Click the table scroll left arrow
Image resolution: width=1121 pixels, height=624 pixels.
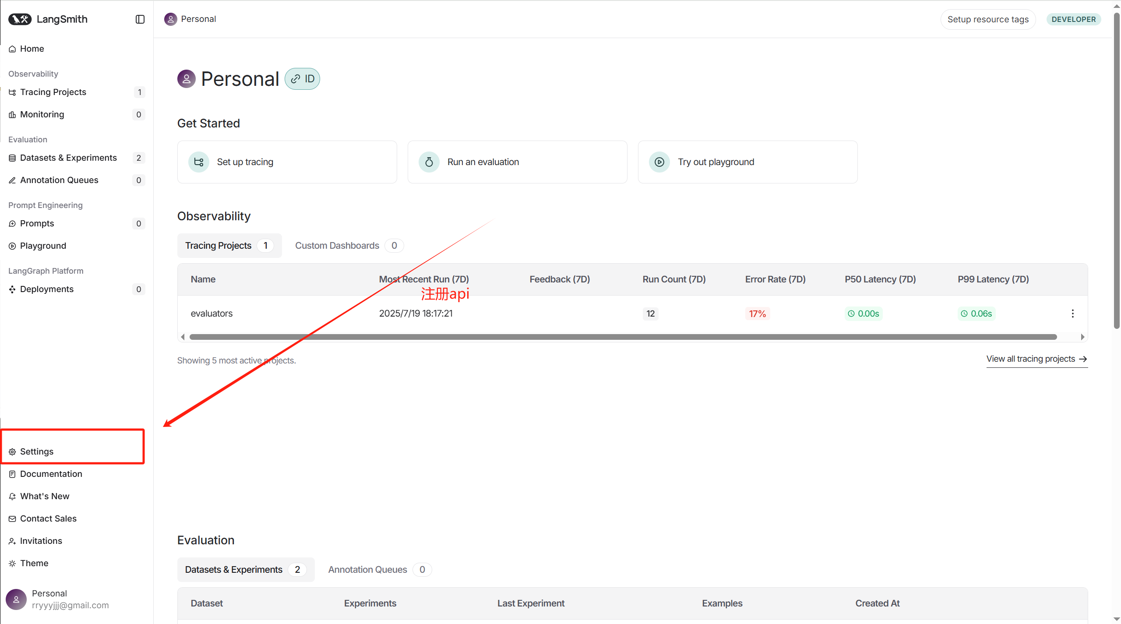[x=183, y=337]
